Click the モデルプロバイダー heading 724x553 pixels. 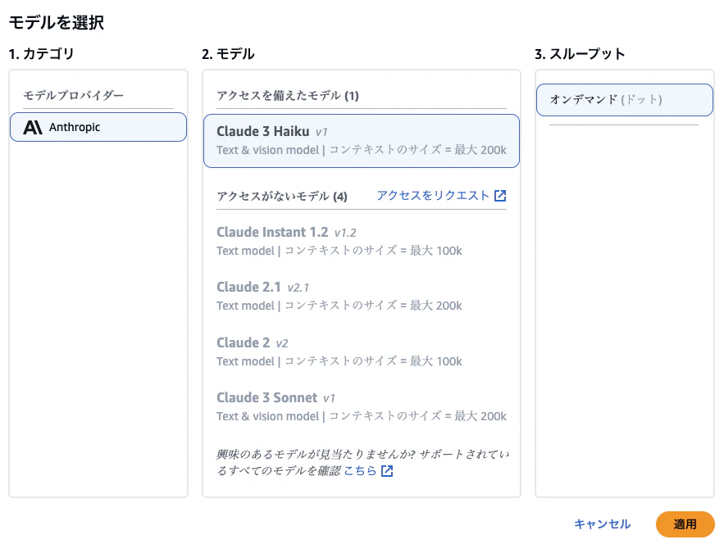(74, 96)
